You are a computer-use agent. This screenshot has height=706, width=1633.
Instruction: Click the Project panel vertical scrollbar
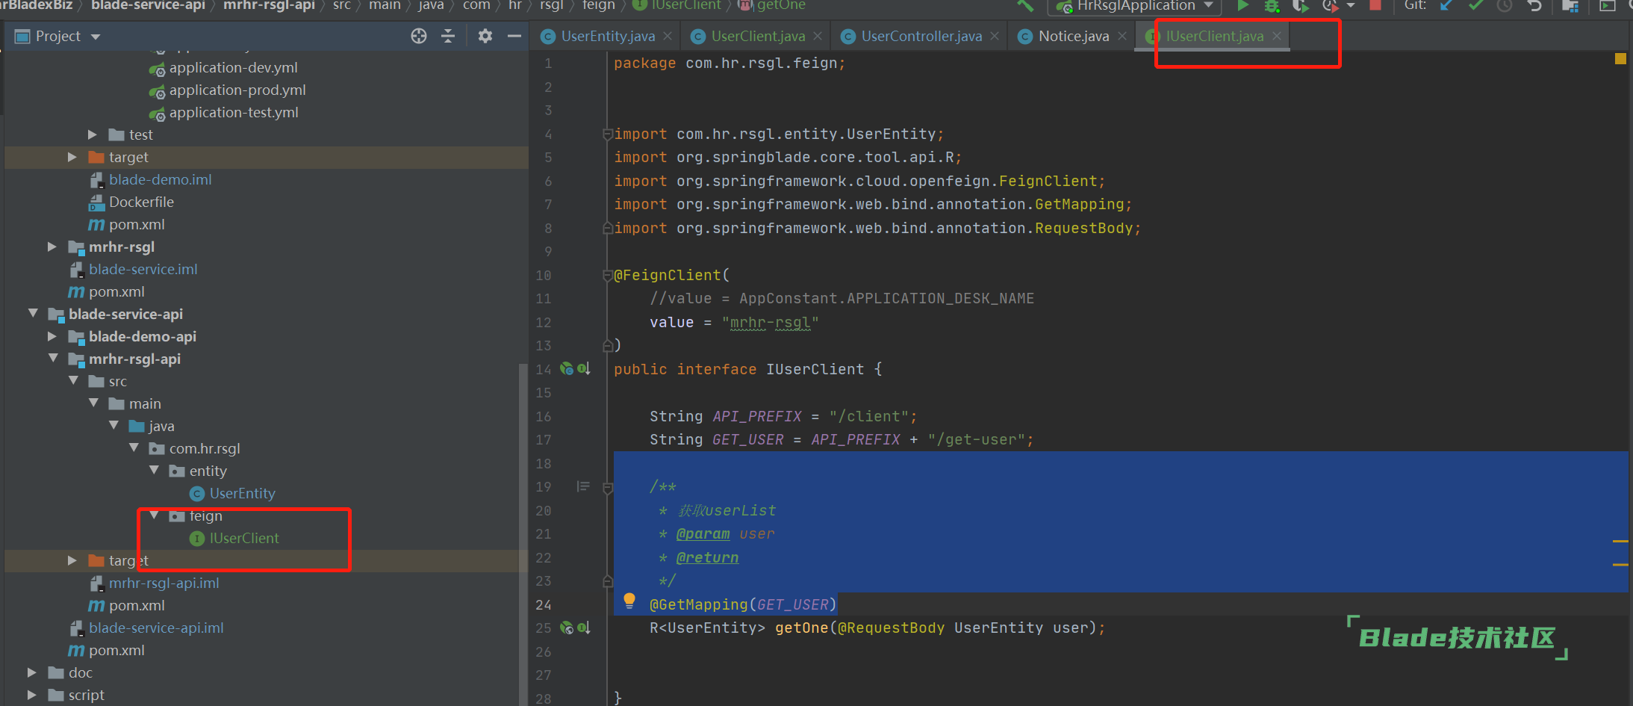pos(523,533)
